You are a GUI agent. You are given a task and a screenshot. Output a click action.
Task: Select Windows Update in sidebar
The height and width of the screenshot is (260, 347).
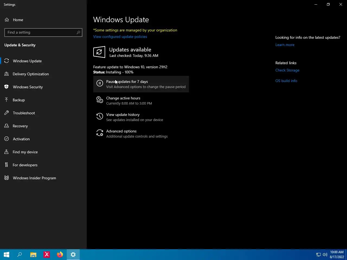43,61
